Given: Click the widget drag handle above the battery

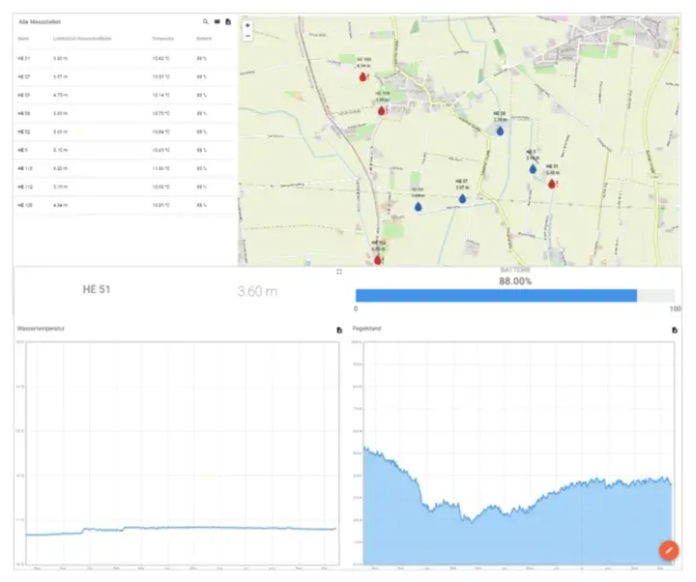Looking at the screenshot, I should [x=339, y=272].
